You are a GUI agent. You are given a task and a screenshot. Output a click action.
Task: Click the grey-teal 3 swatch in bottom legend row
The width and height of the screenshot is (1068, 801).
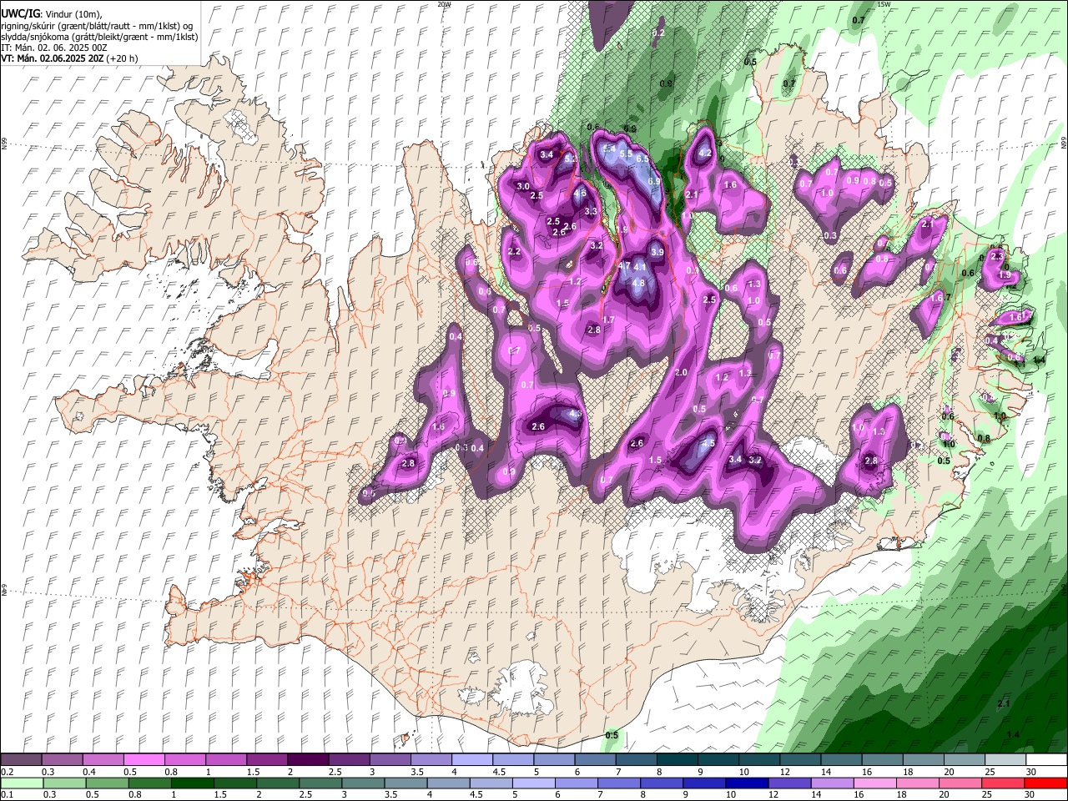coord(363,783)
